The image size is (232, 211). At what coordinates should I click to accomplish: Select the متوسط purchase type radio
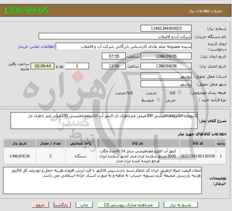point(158,100)
